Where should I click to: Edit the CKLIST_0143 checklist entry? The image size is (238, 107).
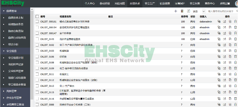click(225, 39)
